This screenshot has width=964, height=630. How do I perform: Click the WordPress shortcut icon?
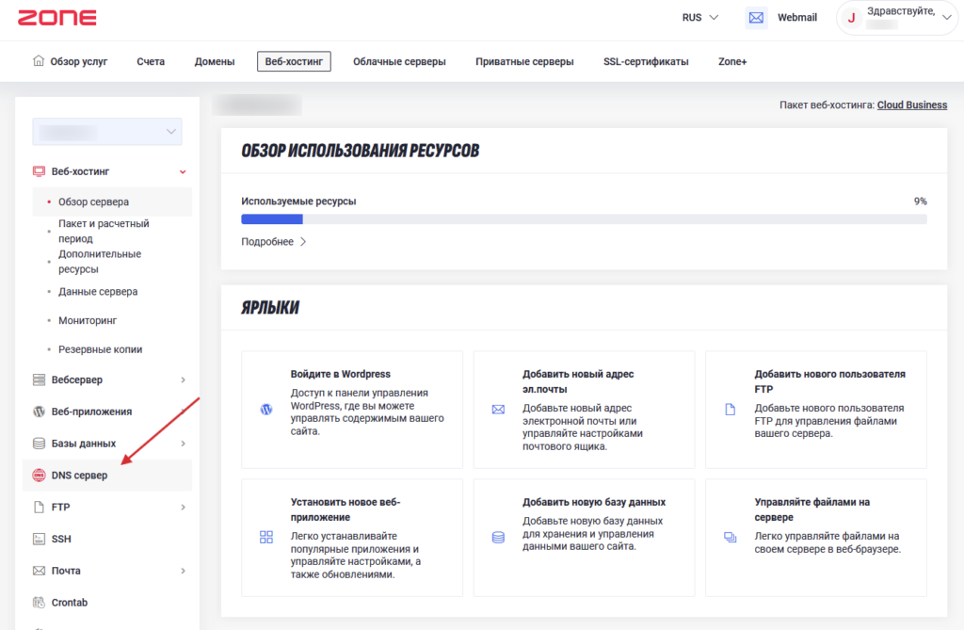265,410
